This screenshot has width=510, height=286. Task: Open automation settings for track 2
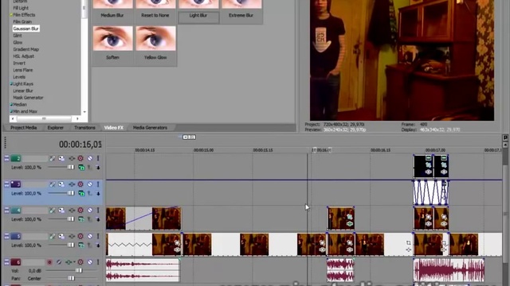[x=80, y=159]
